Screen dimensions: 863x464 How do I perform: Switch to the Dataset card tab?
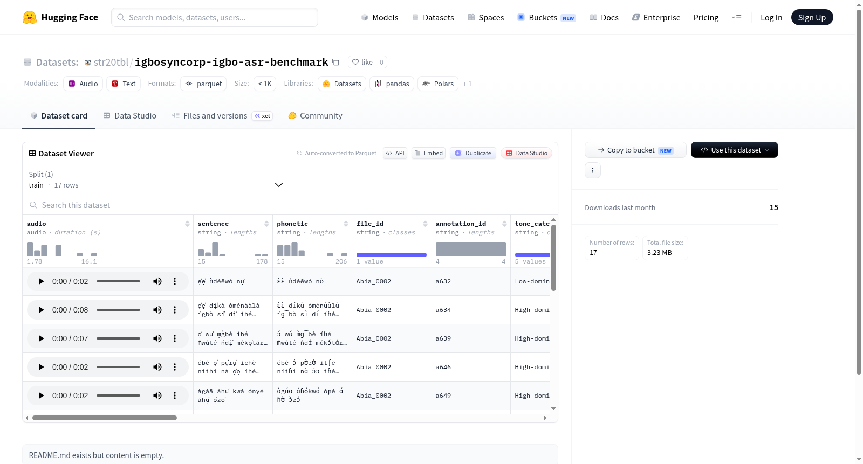58,116
